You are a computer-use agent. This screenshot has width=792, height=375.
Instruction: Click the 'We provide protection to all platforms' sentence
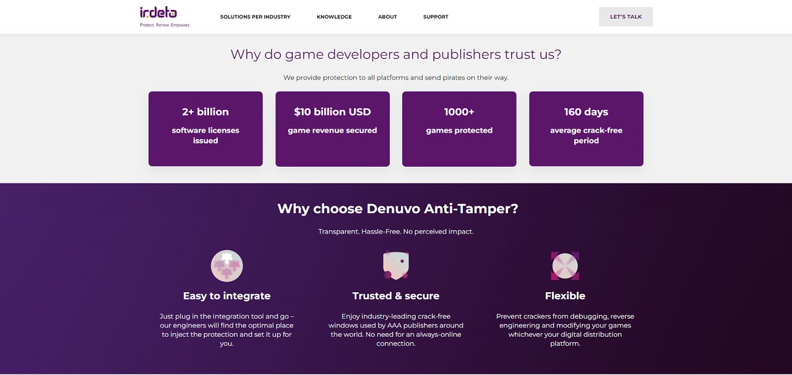396,78
